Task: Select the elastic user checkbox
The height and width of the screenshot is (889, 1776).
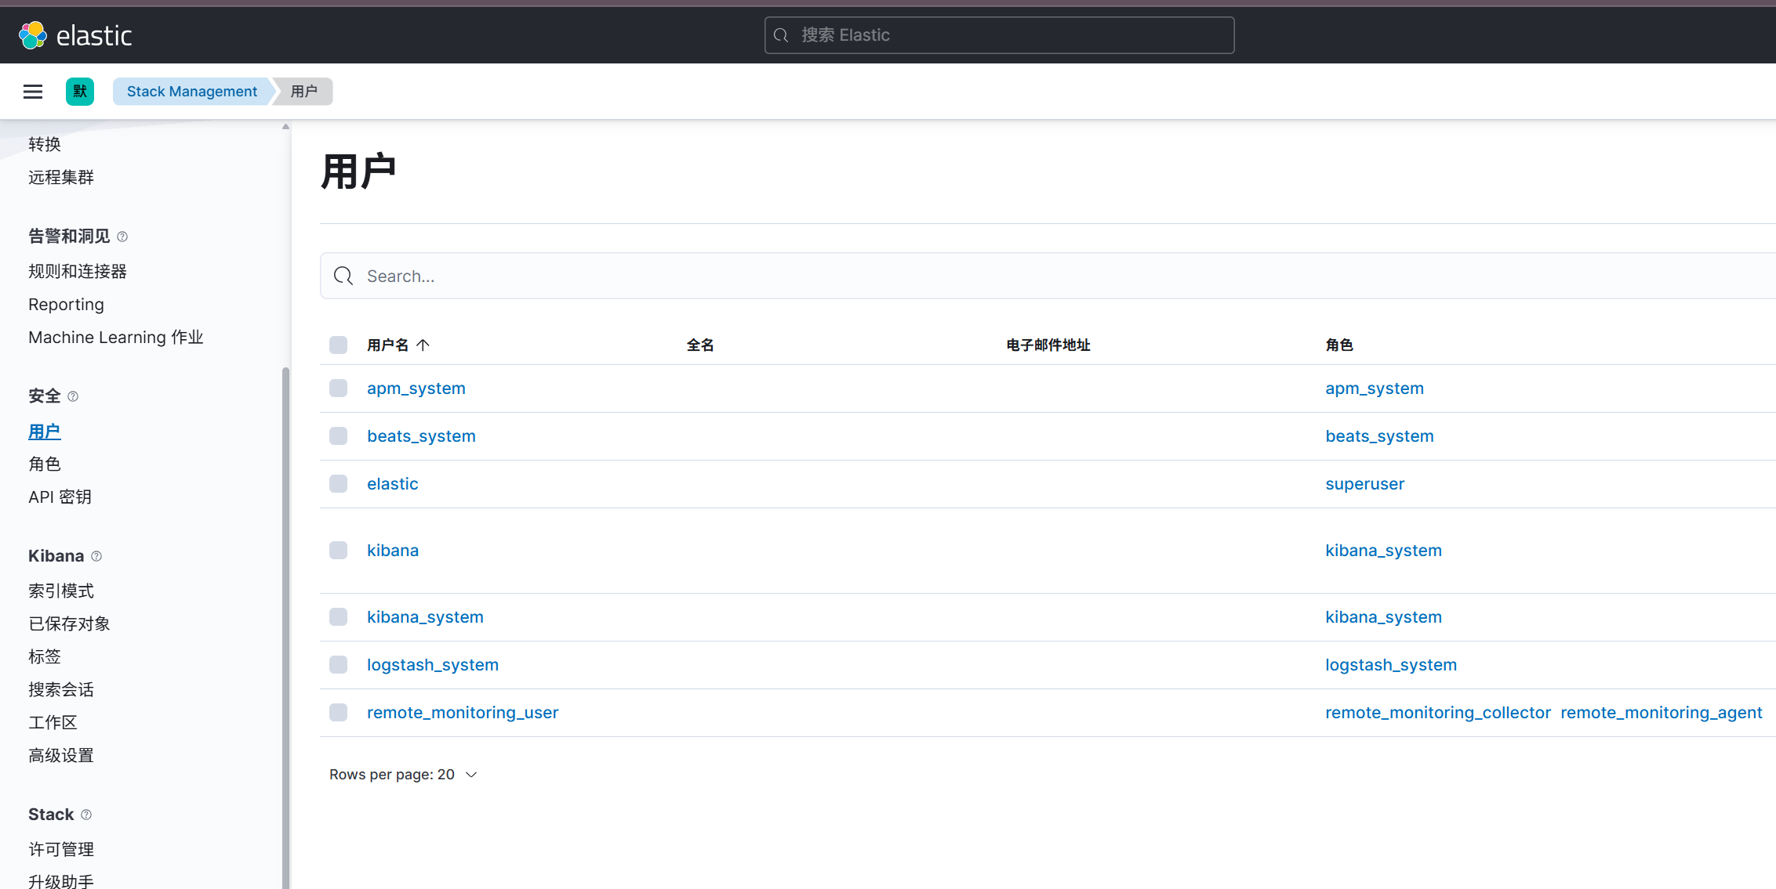Action: point(338,484)
